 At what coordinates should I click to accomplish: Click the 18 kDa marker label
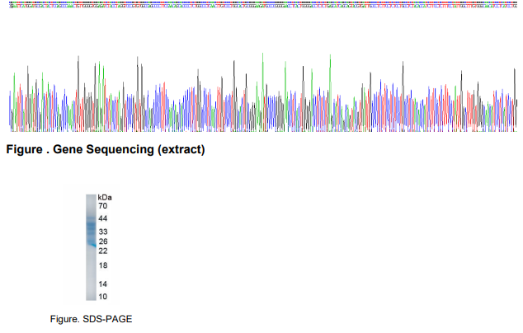(x=103, y=265)
